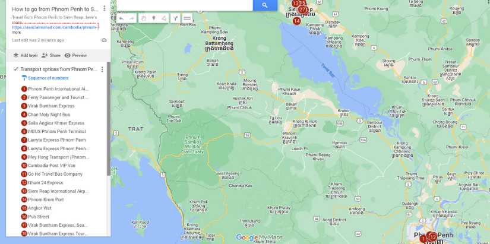
Task: Select Chan Moly Night Bus in list
Action: click(49, 115)
